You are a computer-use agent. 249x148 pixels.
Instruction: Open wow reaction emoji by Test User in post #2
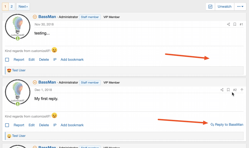coord(9,136)
